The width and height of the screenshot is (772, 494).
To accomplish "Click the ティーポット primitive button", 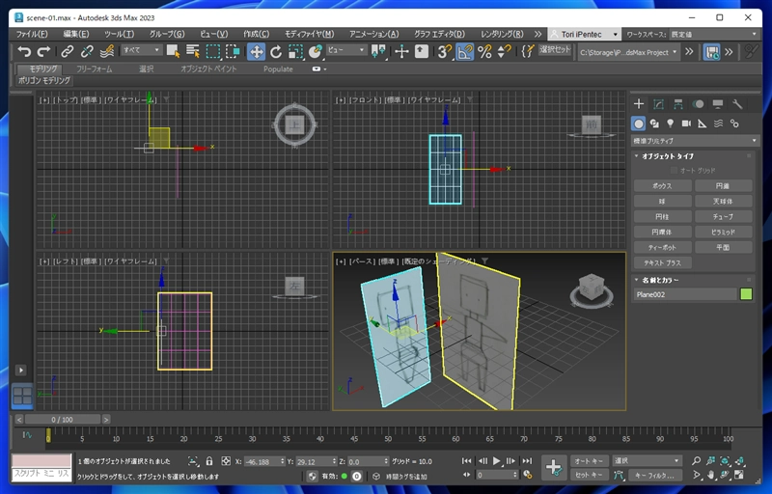I will pyautogui.click(x=662, y=247).
